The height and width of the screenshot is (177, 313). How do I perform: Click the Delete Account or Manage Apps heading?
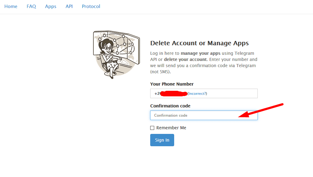(x=199, y=43)
